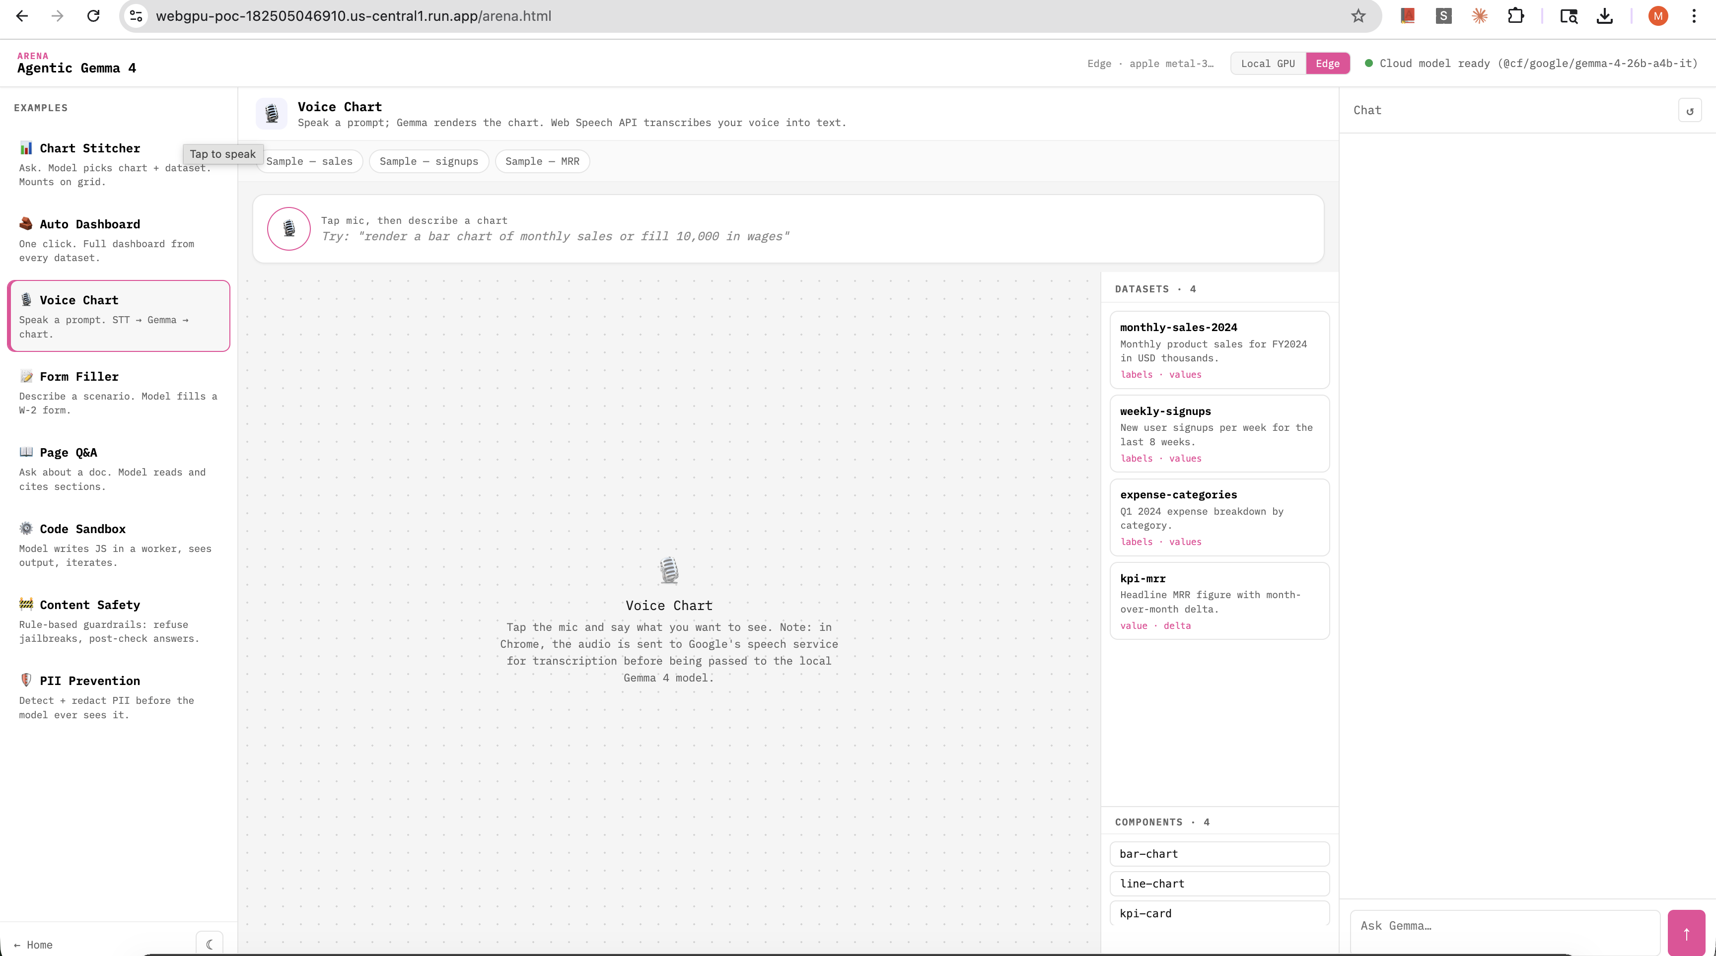Go back via the Home link
Image resolution: width=1716 pixels, height=956 pixels.
tap(33, 945)
